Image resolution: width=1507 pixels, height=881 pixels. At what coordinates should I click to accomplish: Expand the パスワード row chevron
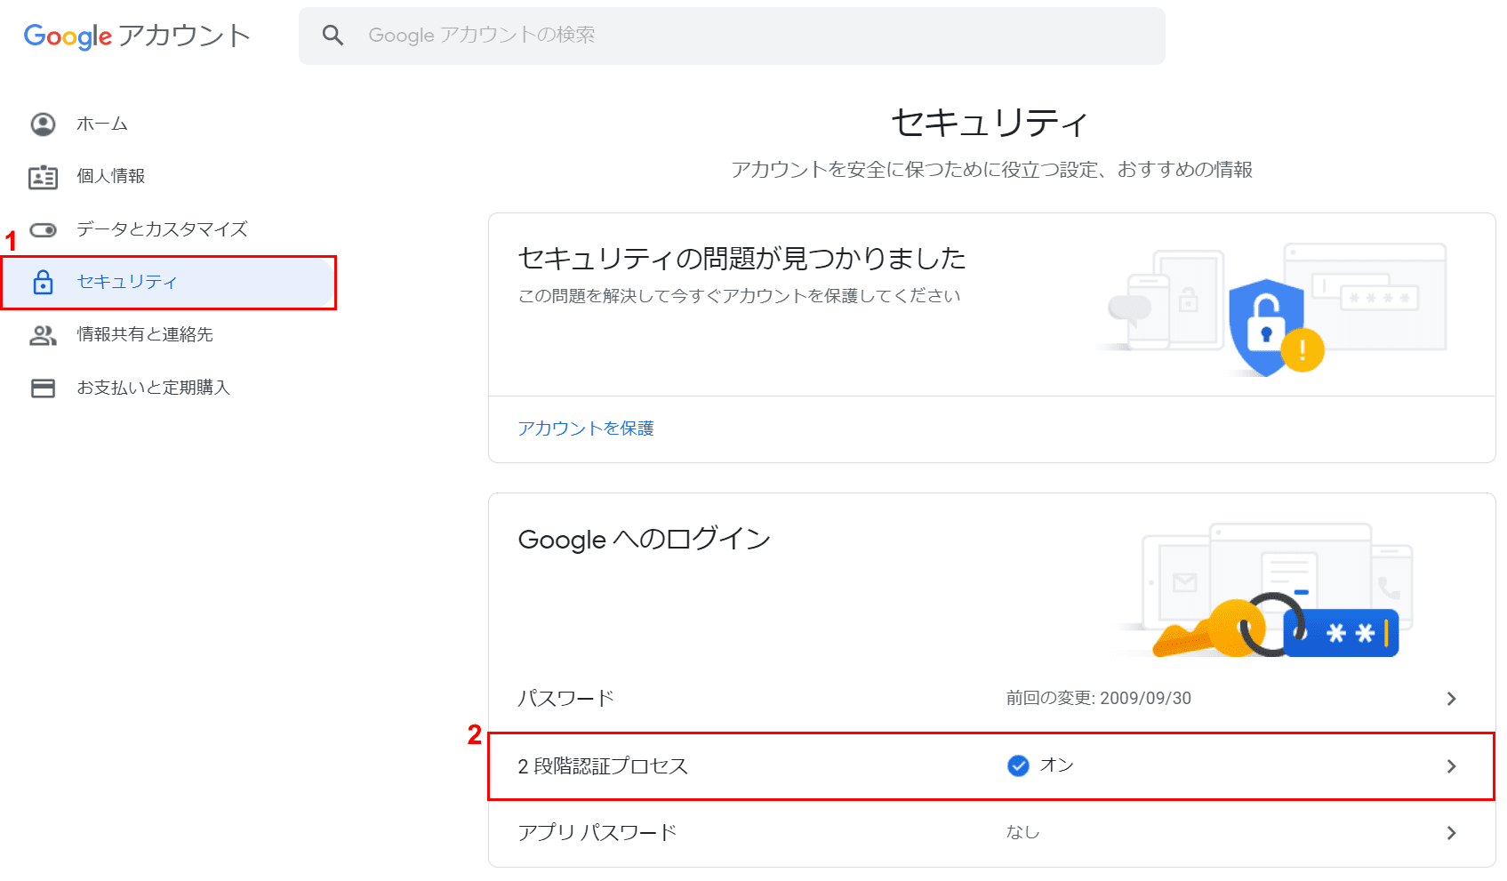coord(1451,699)
